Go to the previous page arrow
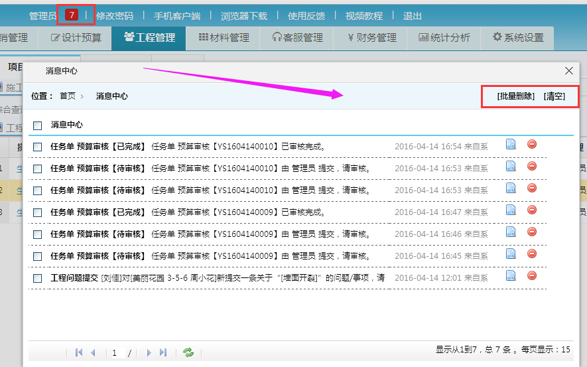This screenshot has width=587, height=367. [x=93, y=352]
